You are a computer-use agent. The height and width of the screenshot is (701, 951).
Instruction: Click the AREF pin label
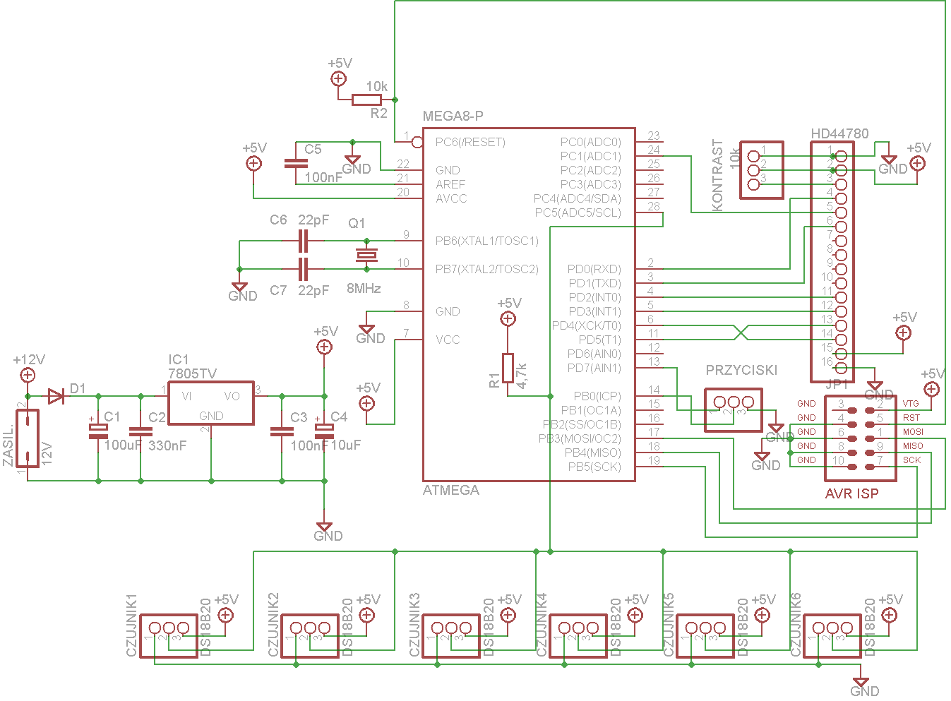point(450,184)
